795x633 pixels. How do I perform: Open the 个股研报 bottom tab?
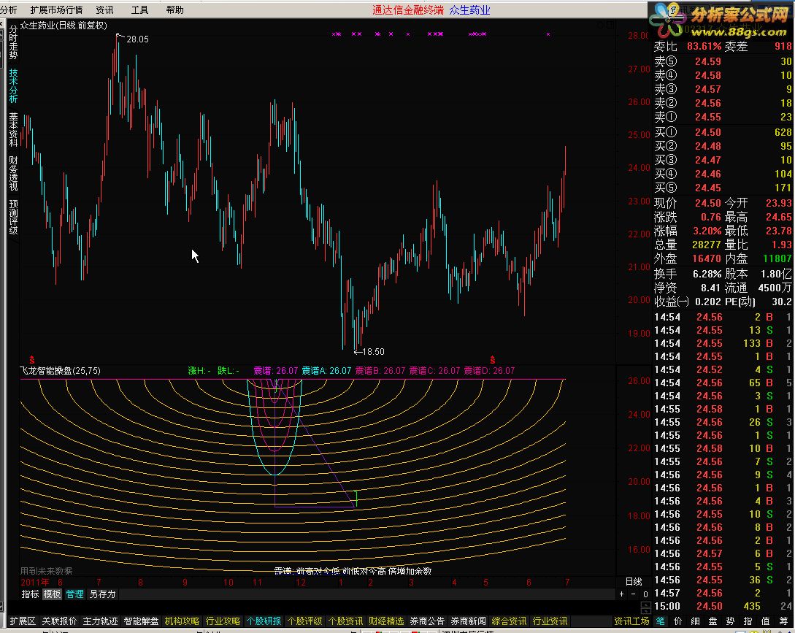(x=264, y=621)
